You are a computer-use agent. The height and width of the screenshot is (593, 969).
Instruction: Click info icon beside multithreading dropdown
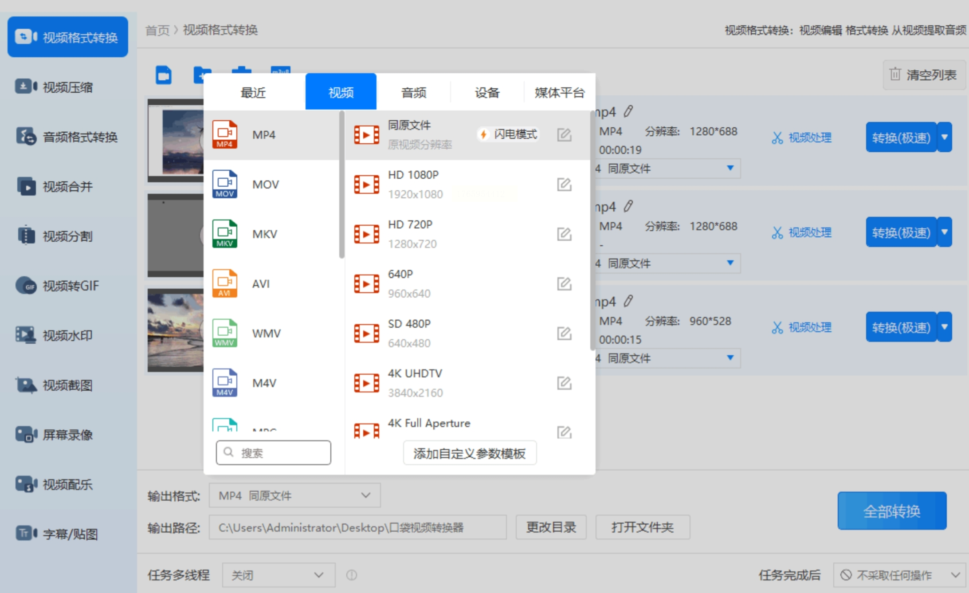point(351,575)
